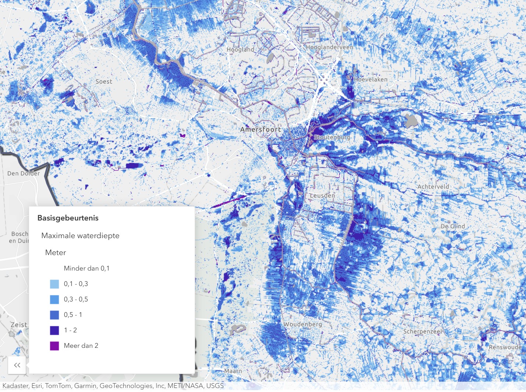Screen dimensions: 526x392
Task: Select the Woudenberg town label
Action: point(303,324)
